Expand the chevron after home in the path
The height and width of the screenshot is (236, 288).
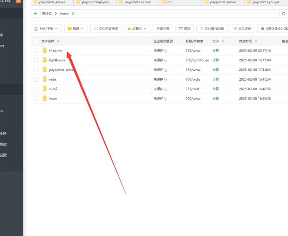[x=73, y=14]
